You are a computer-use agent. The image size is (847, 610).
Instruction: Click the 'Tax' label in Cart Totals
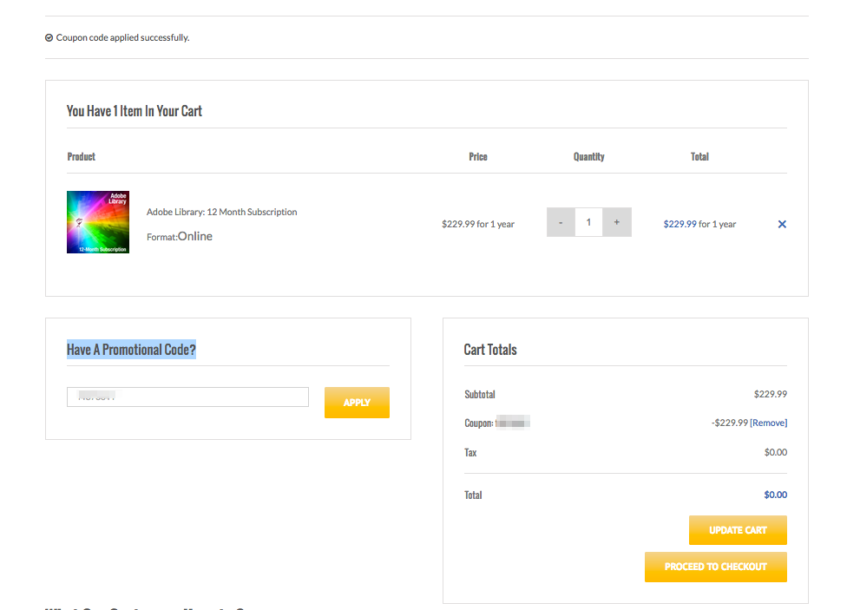coord(470,453)
